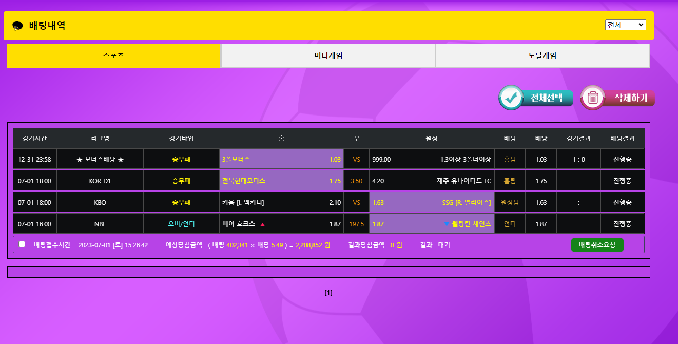
Task: Switch to the 스포츠 tab
Action: (x=113, y=56)
